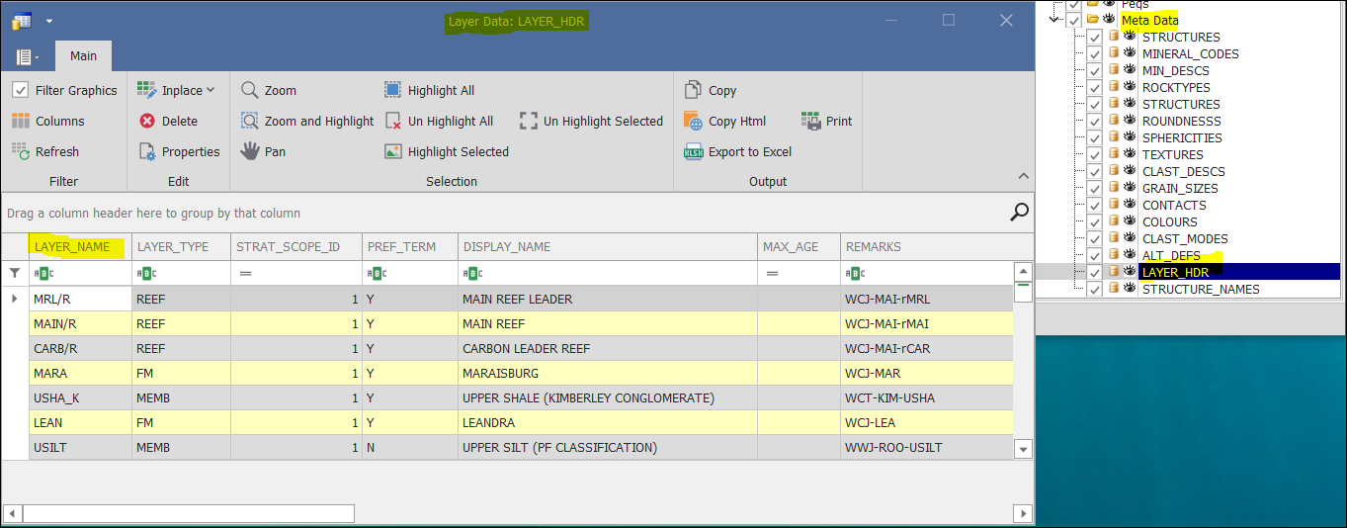Click the Export to Excel icon
1347x528 pixels.
tap(693, 152)
